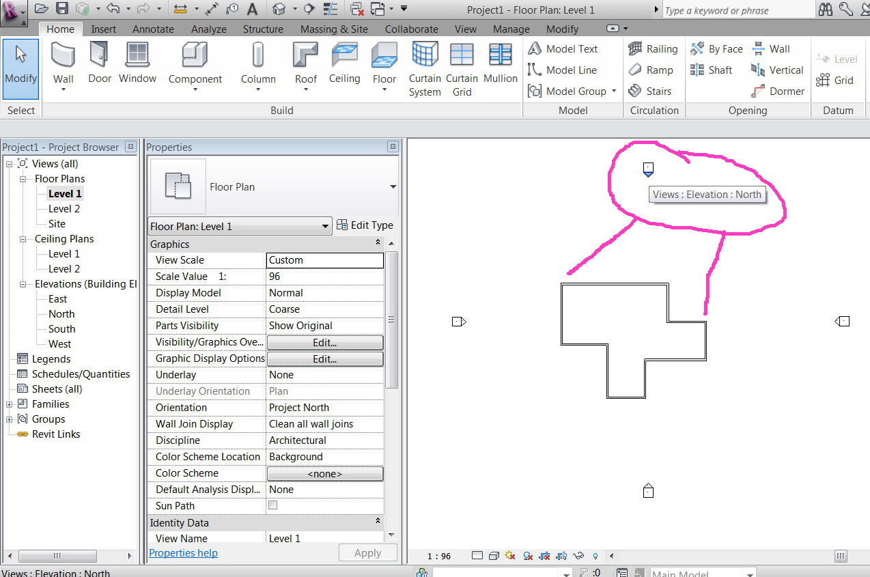Select the Ramp tool
Screen dimensions: 870x577
click(651, 70)
